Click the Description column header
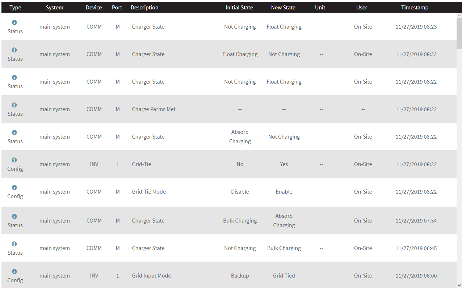This screenshot has width=466, height=292. 144,8
